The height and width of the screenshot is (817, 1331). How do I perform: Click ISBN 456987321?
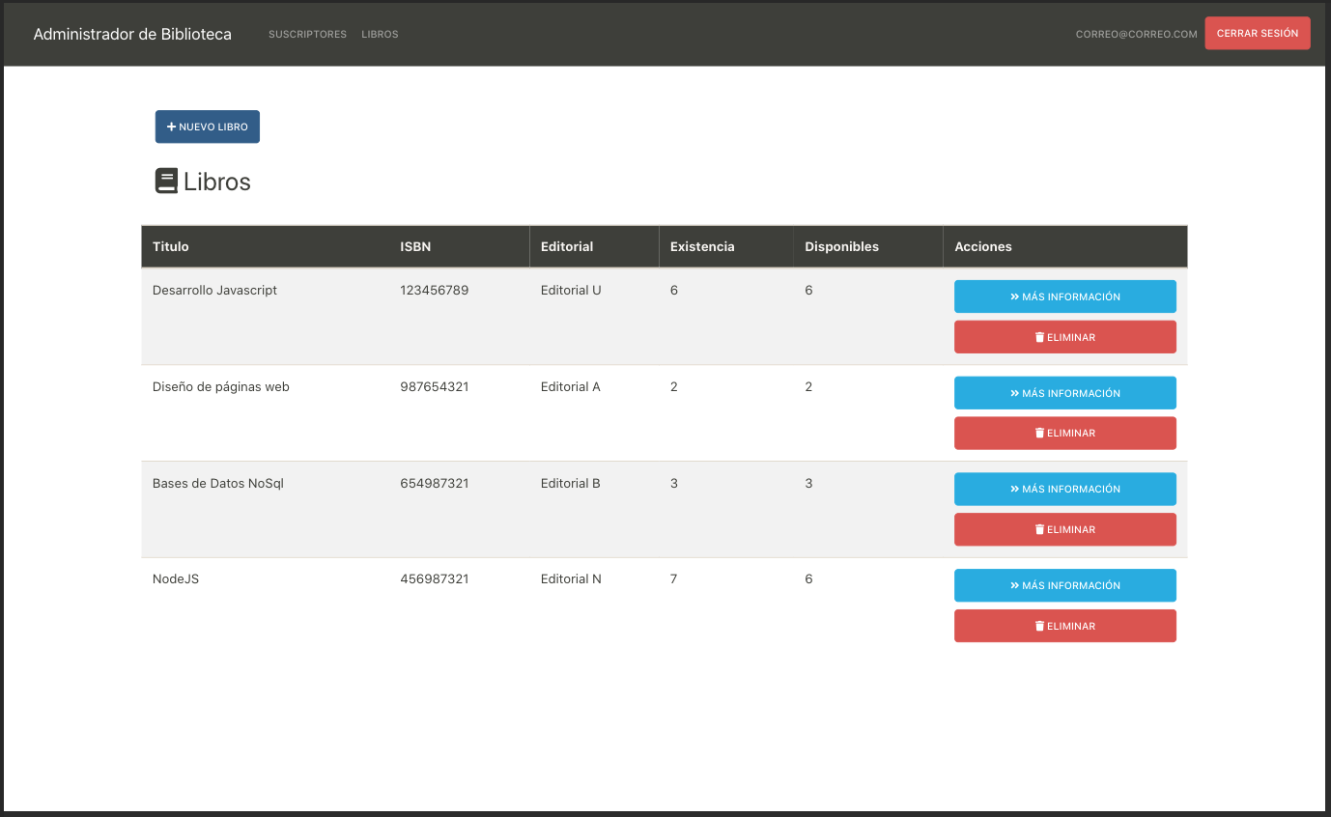435,578
